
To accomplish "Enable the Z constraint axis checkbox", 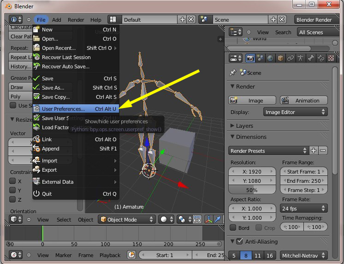I will pyautogui.click(x=13, y=199).
